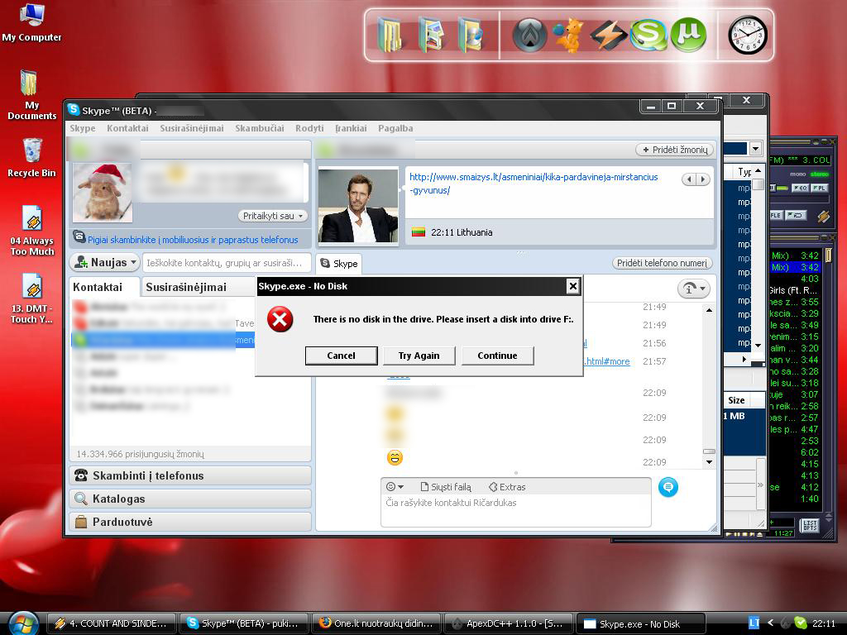
Task: Click 'Siųsti failą' in the chat toolbar
Action: [x=446, y=486]
